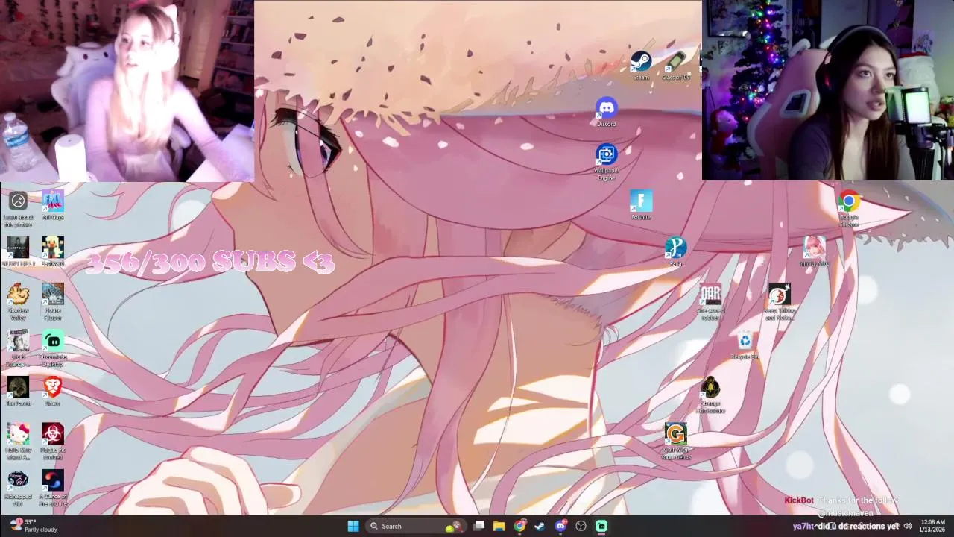Launch the Streamlabs Desktop shortcut

(52, 348)
